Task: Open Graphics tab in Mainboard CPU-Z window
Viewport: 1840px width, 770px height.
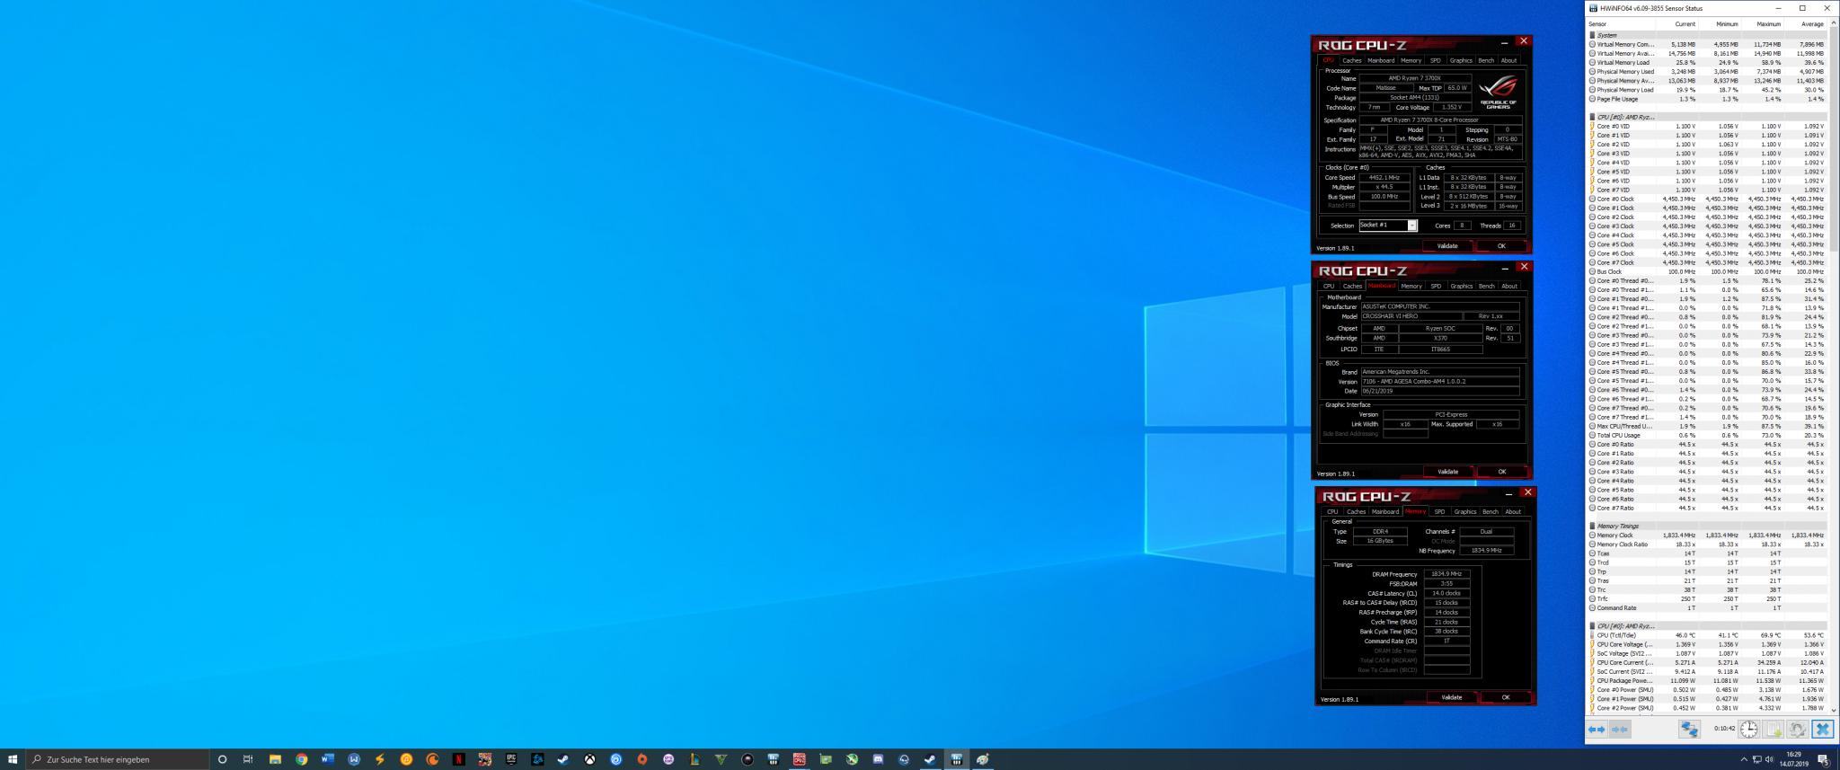Action: coord(1462,287)
